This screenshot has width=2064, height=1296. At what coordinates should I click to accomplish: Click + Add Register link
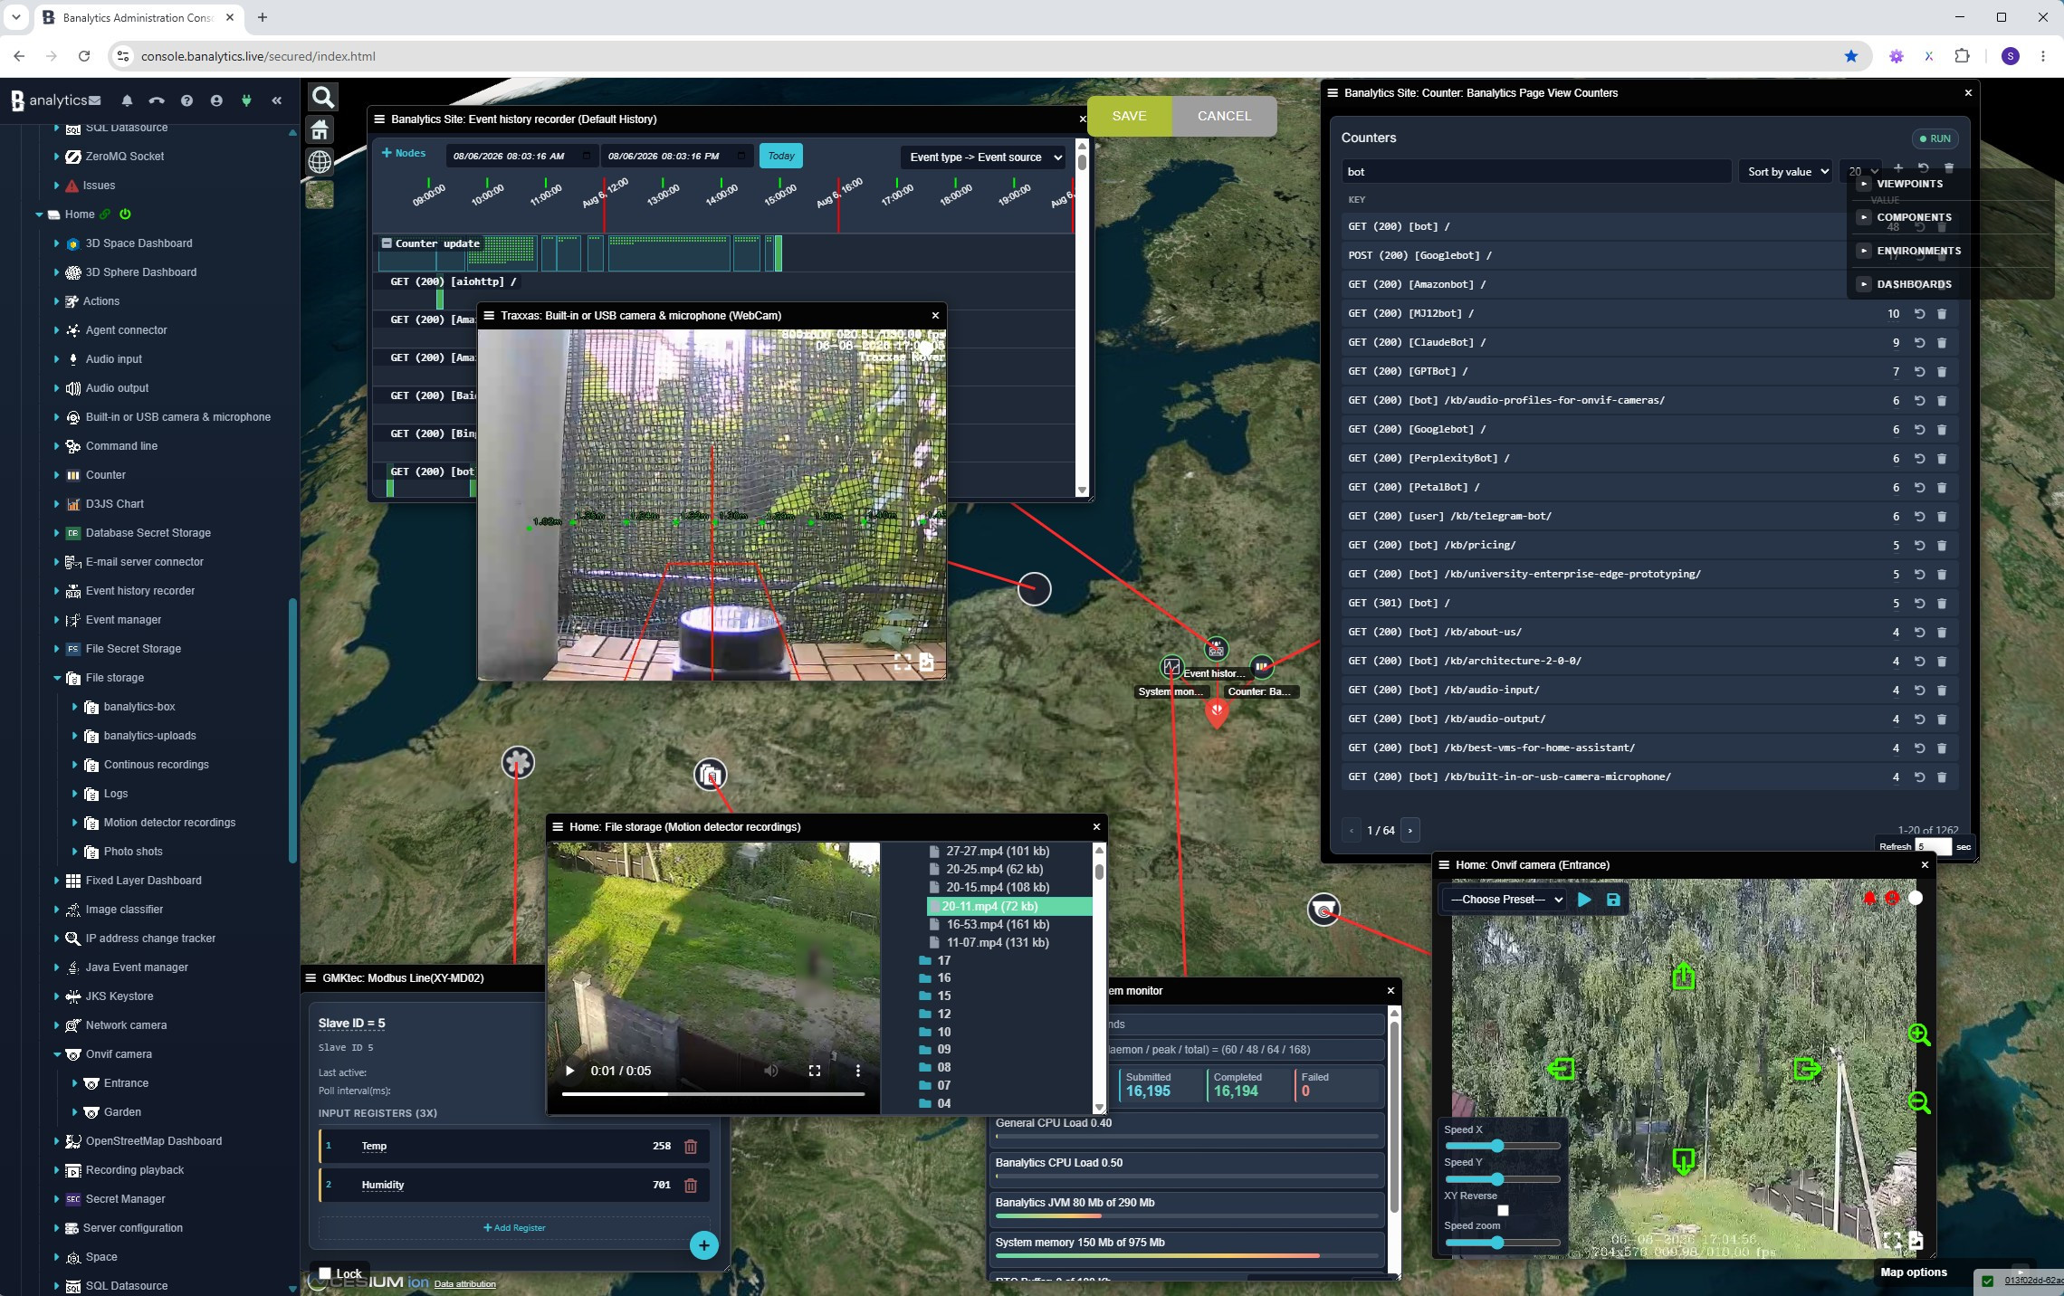click(514, 1228)
